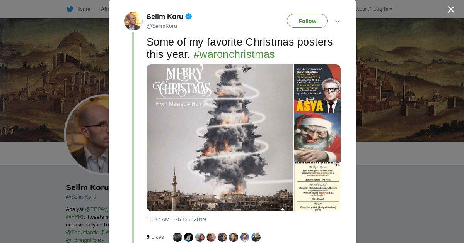Click the first liker avatar
The width and height of the screenshot is (464, 243).
[177, 237]
